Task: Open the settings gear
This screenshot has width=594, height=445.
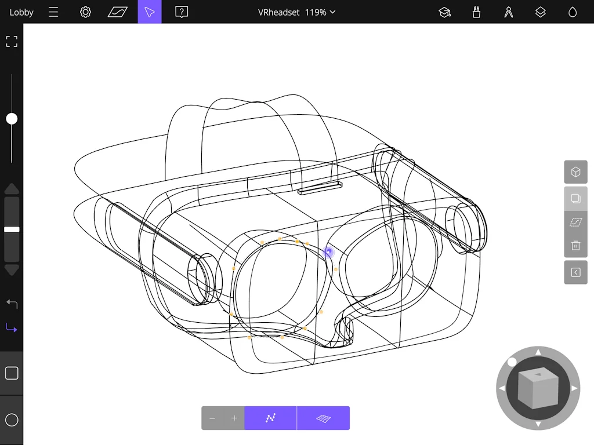Action: click(85, 12)
